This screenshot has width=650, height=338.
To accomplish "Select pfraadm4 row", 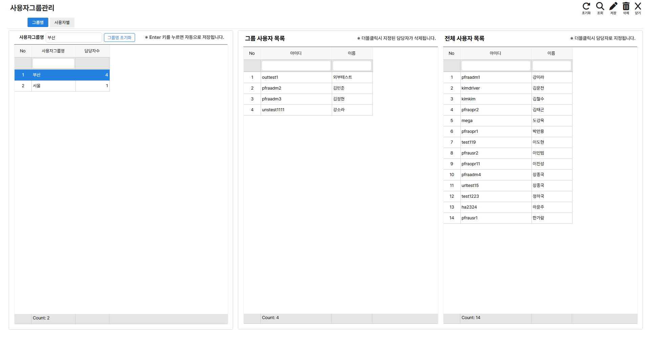I will click(508, 175).
